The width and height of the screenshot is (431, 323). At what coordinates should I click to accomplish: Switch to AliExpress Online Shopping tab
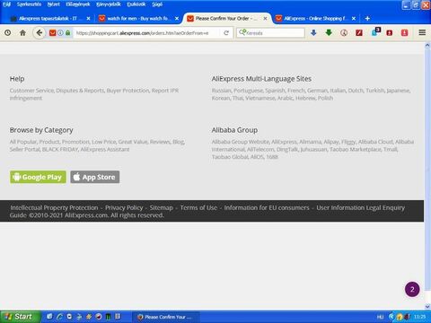click(x=316, y=19)
